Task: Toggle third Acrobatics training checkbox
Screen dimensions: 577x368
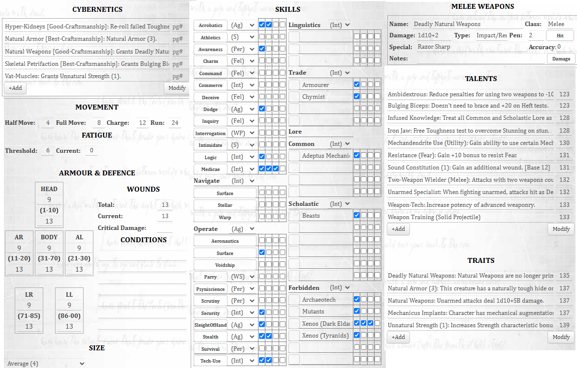Action: [276, 25]
